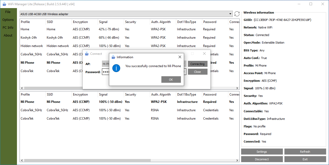Select the Home profile row
329x165 pixels.
130,29
